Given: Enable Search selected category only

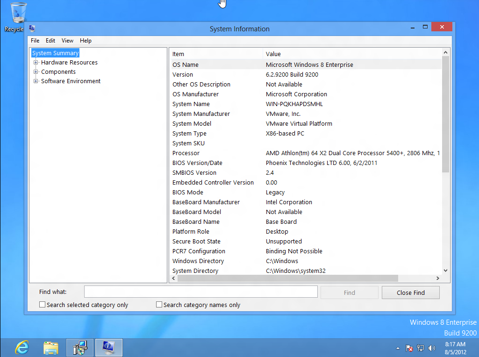Looking at the screenshot, I should click(x=42, y=305).
